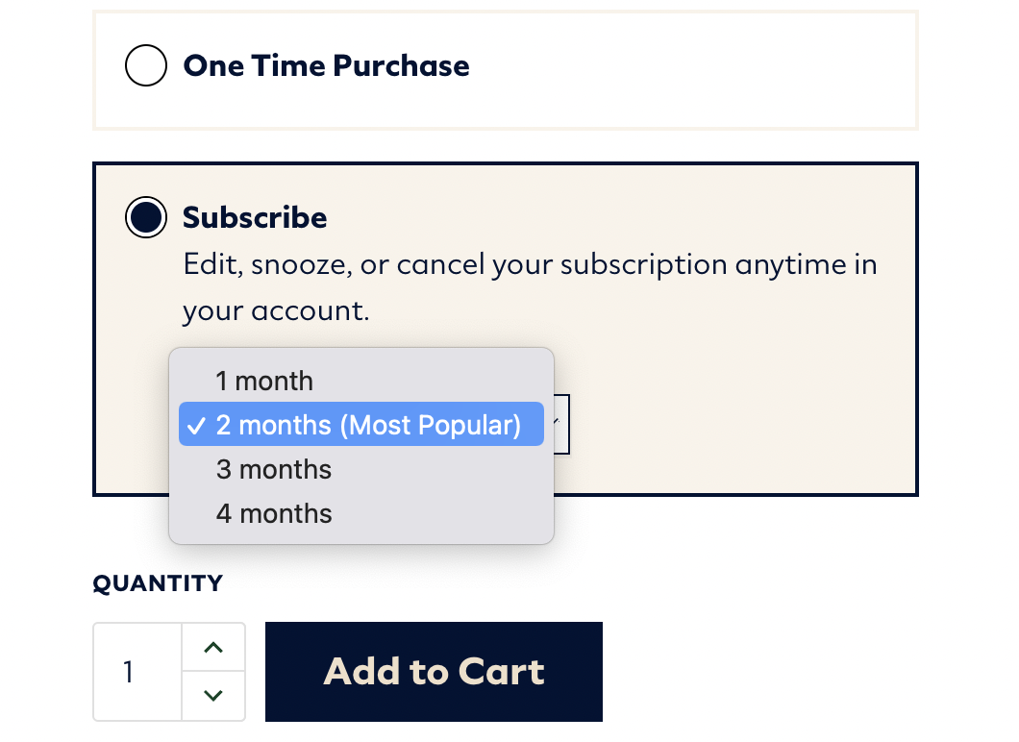Click the "Subscribe" heading text
1019x742 pixels.
pos(254,217)
